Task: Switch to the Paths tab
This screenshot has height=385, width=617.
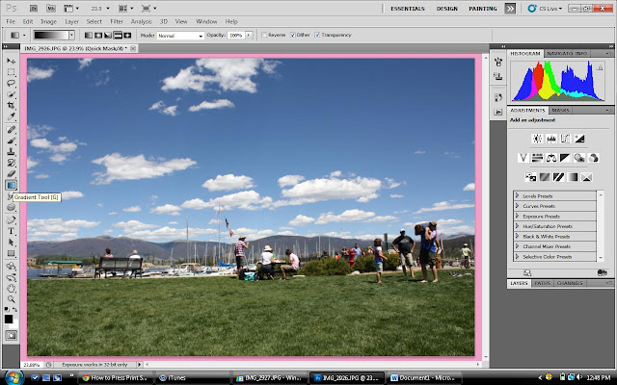Action: (x=542, y=283)
